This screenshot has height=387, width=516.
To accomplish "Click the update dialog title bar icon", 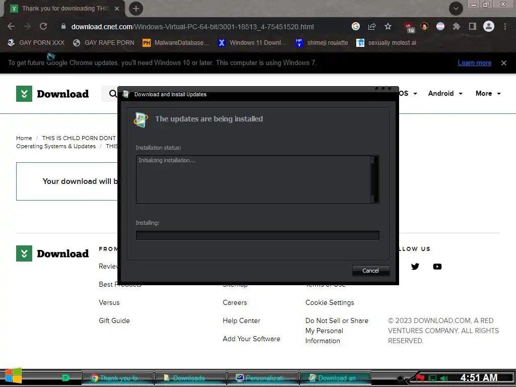I will pos(126,94).
